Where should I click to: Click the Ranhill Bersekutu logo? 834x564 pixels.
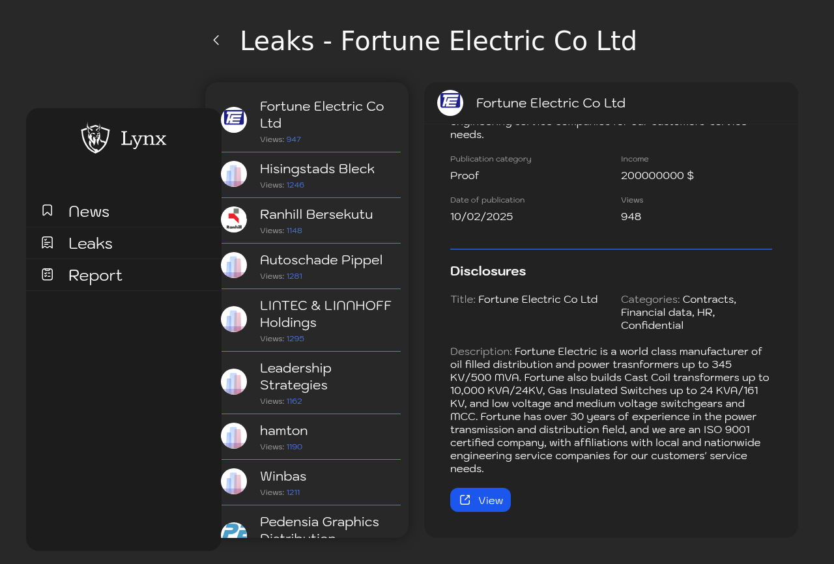(234, 219)
